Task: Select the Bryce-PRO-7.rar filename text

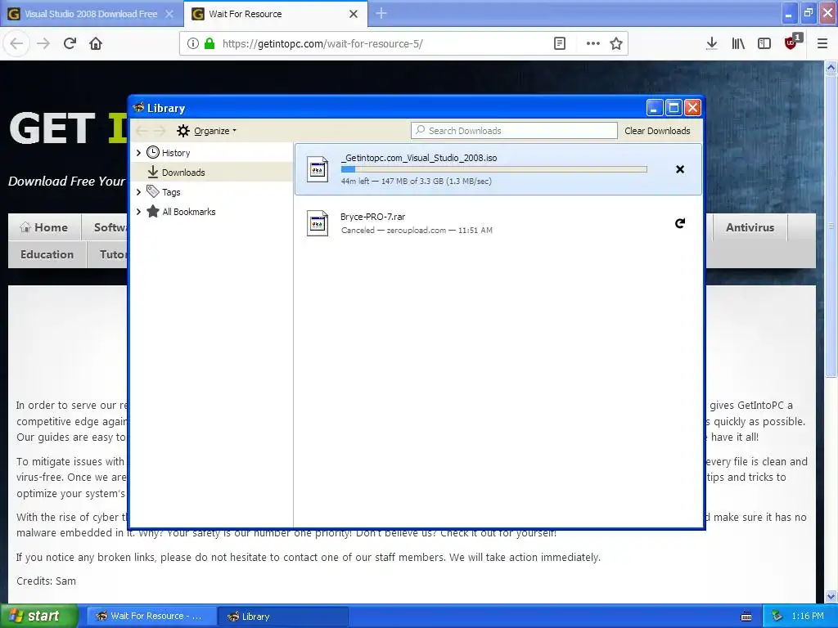Action: [372, 217]
